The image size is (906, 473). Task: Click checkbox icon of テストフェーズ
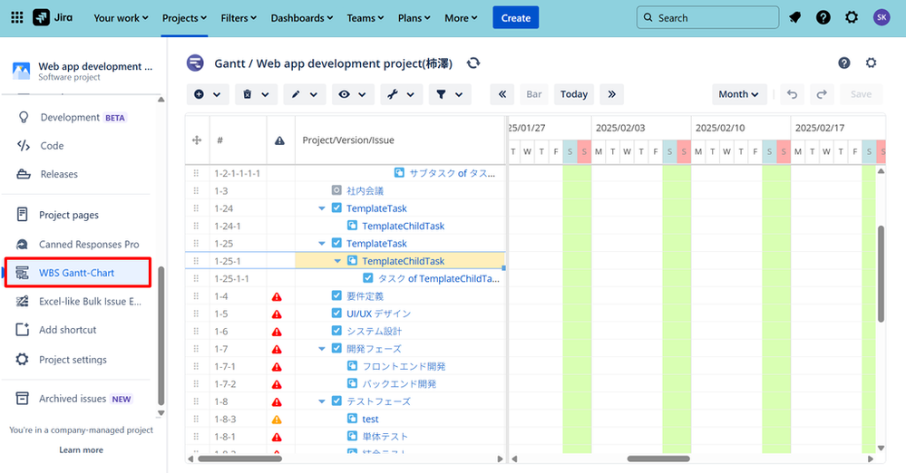coord(336,401)
